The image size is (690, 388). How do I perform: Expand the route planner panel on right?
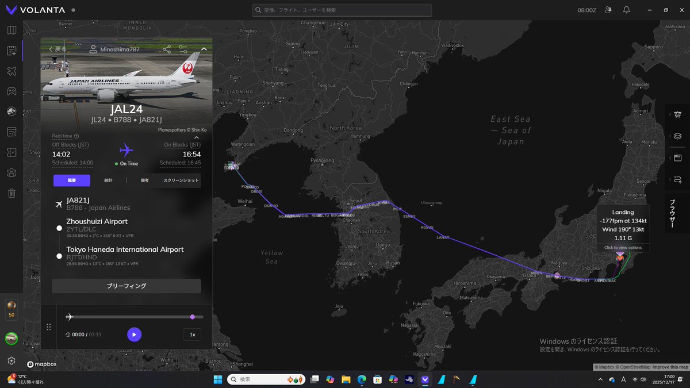coord(677,180)
